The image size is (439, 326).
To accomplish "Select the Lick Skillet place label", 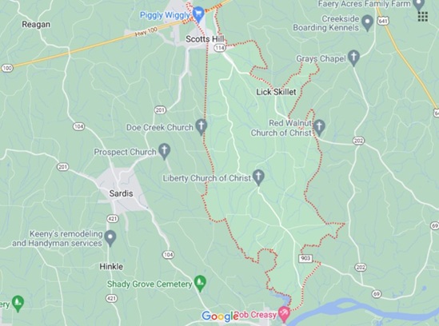I will pos(276,92).
